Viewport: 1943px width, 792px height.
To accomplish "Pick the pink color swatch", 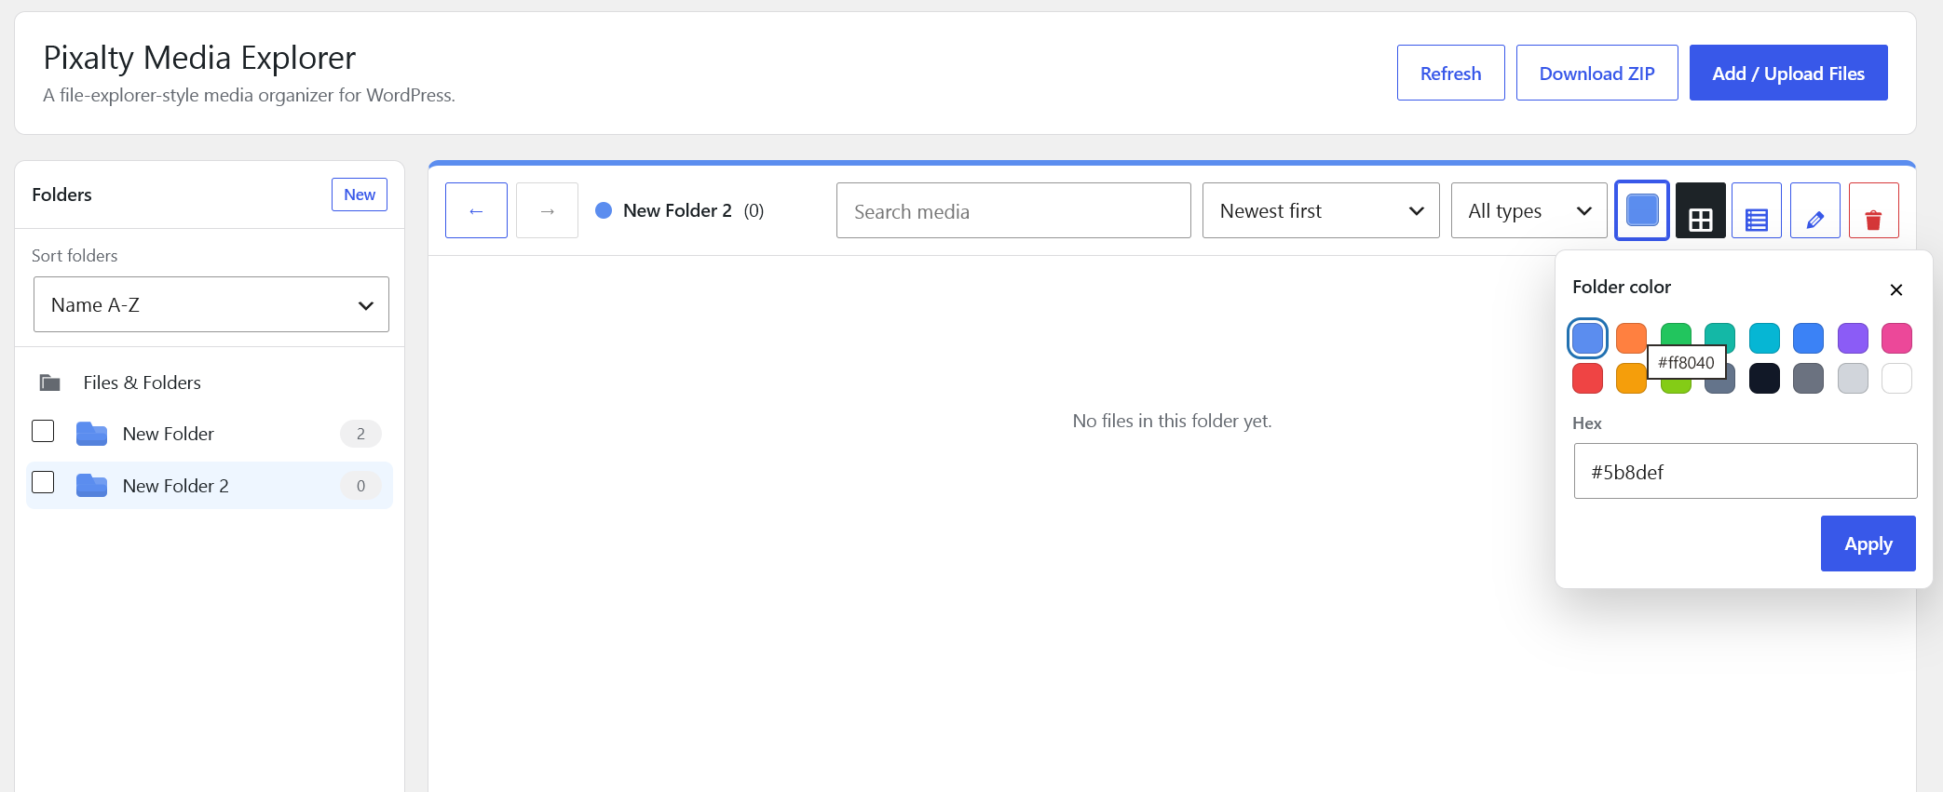I will (x=1896, y=338).
